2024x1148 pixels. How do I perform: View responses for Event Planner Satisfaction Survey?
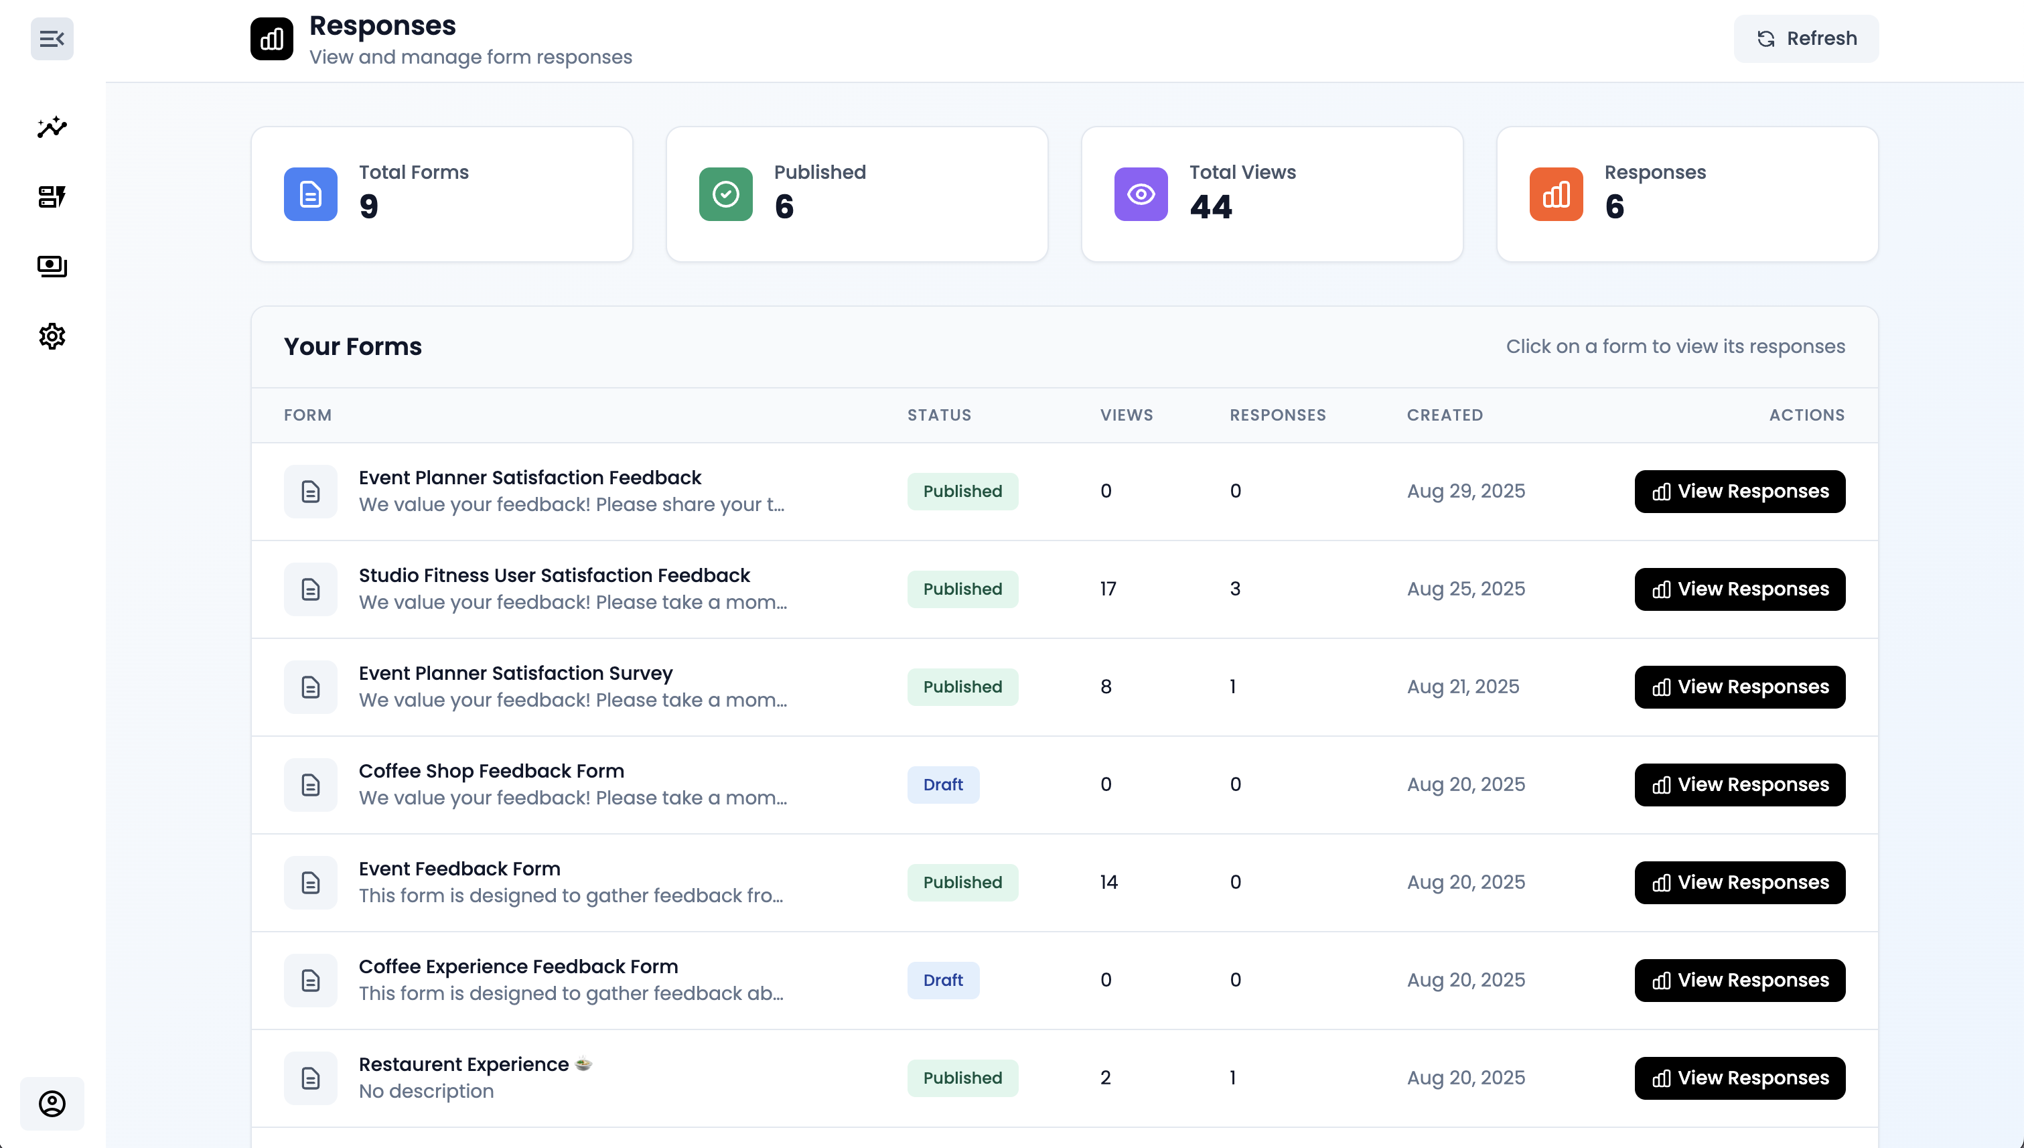tap(1740, 687)
